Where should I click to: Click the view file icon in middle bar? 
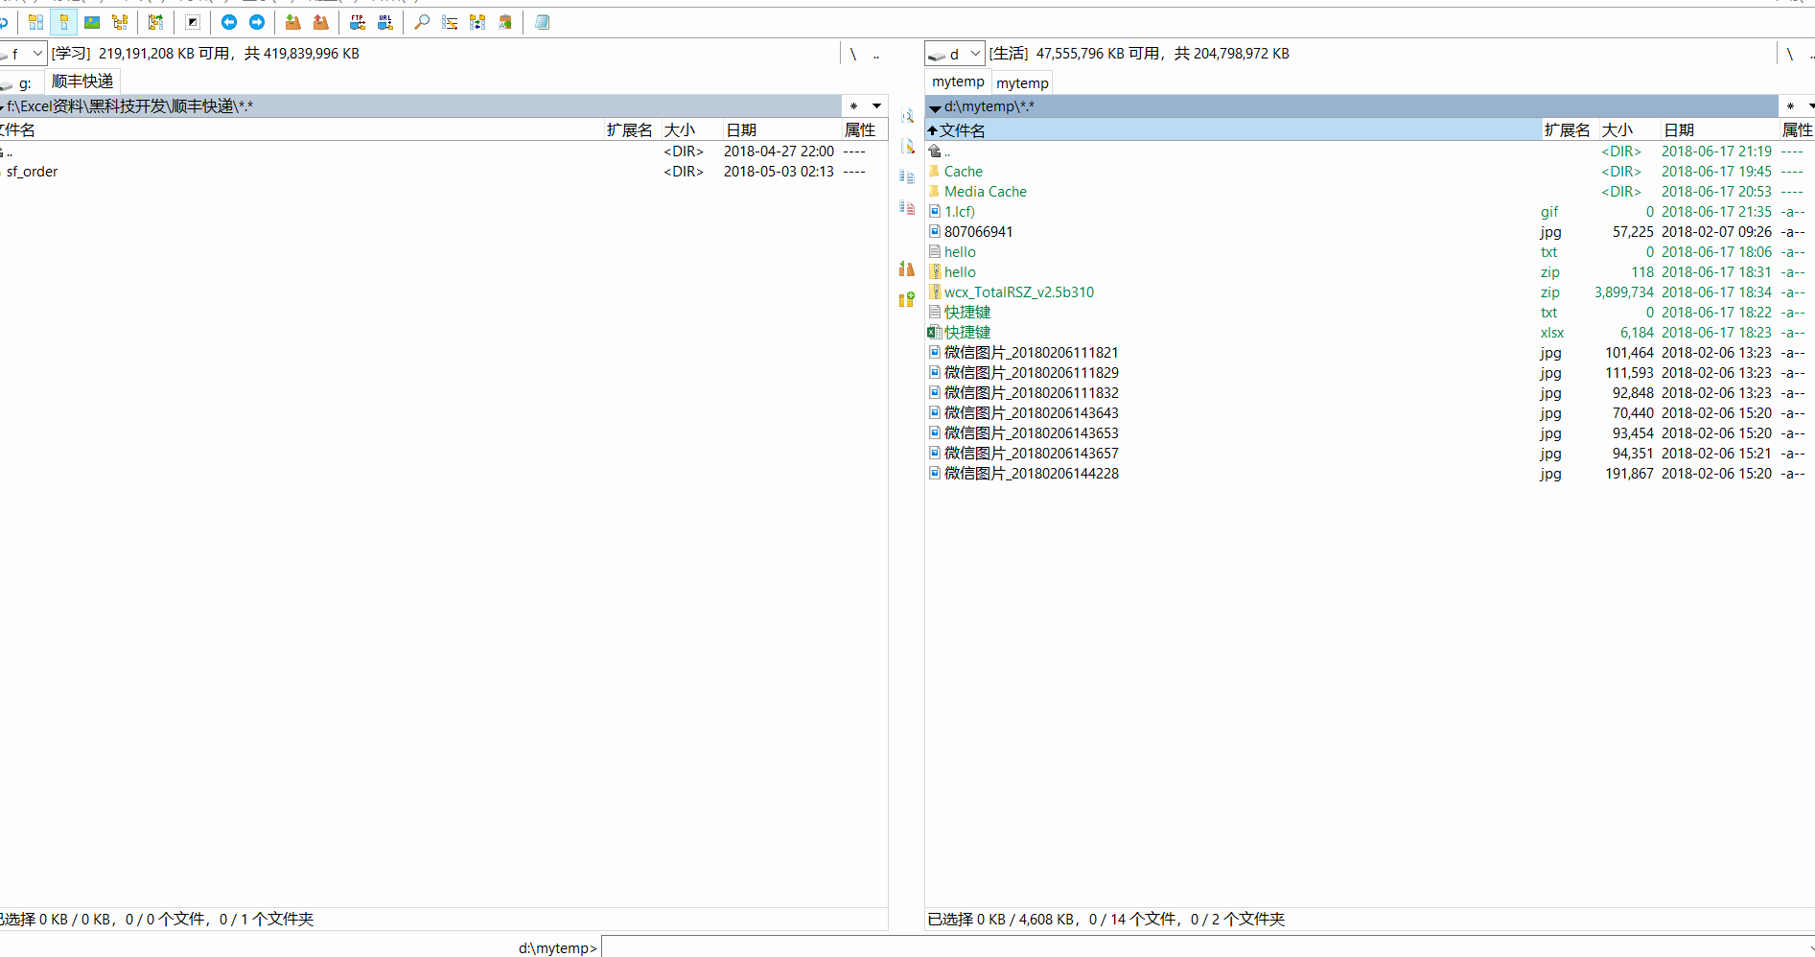907,116
